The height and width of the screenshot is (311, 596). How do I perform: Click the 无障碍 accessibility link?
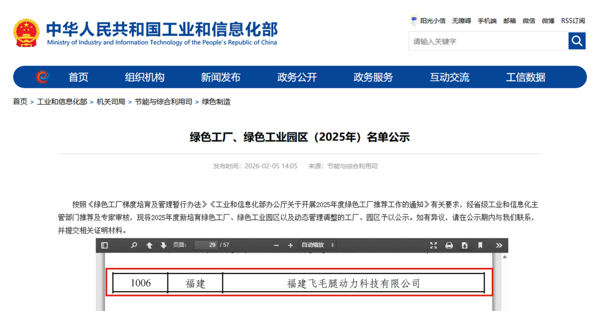461,21
